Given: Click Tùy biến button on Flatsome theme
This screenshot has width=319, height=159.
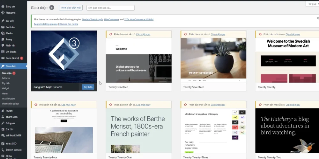Looking at the screenshot, I should pyautogui.click(x=88, y=87).
